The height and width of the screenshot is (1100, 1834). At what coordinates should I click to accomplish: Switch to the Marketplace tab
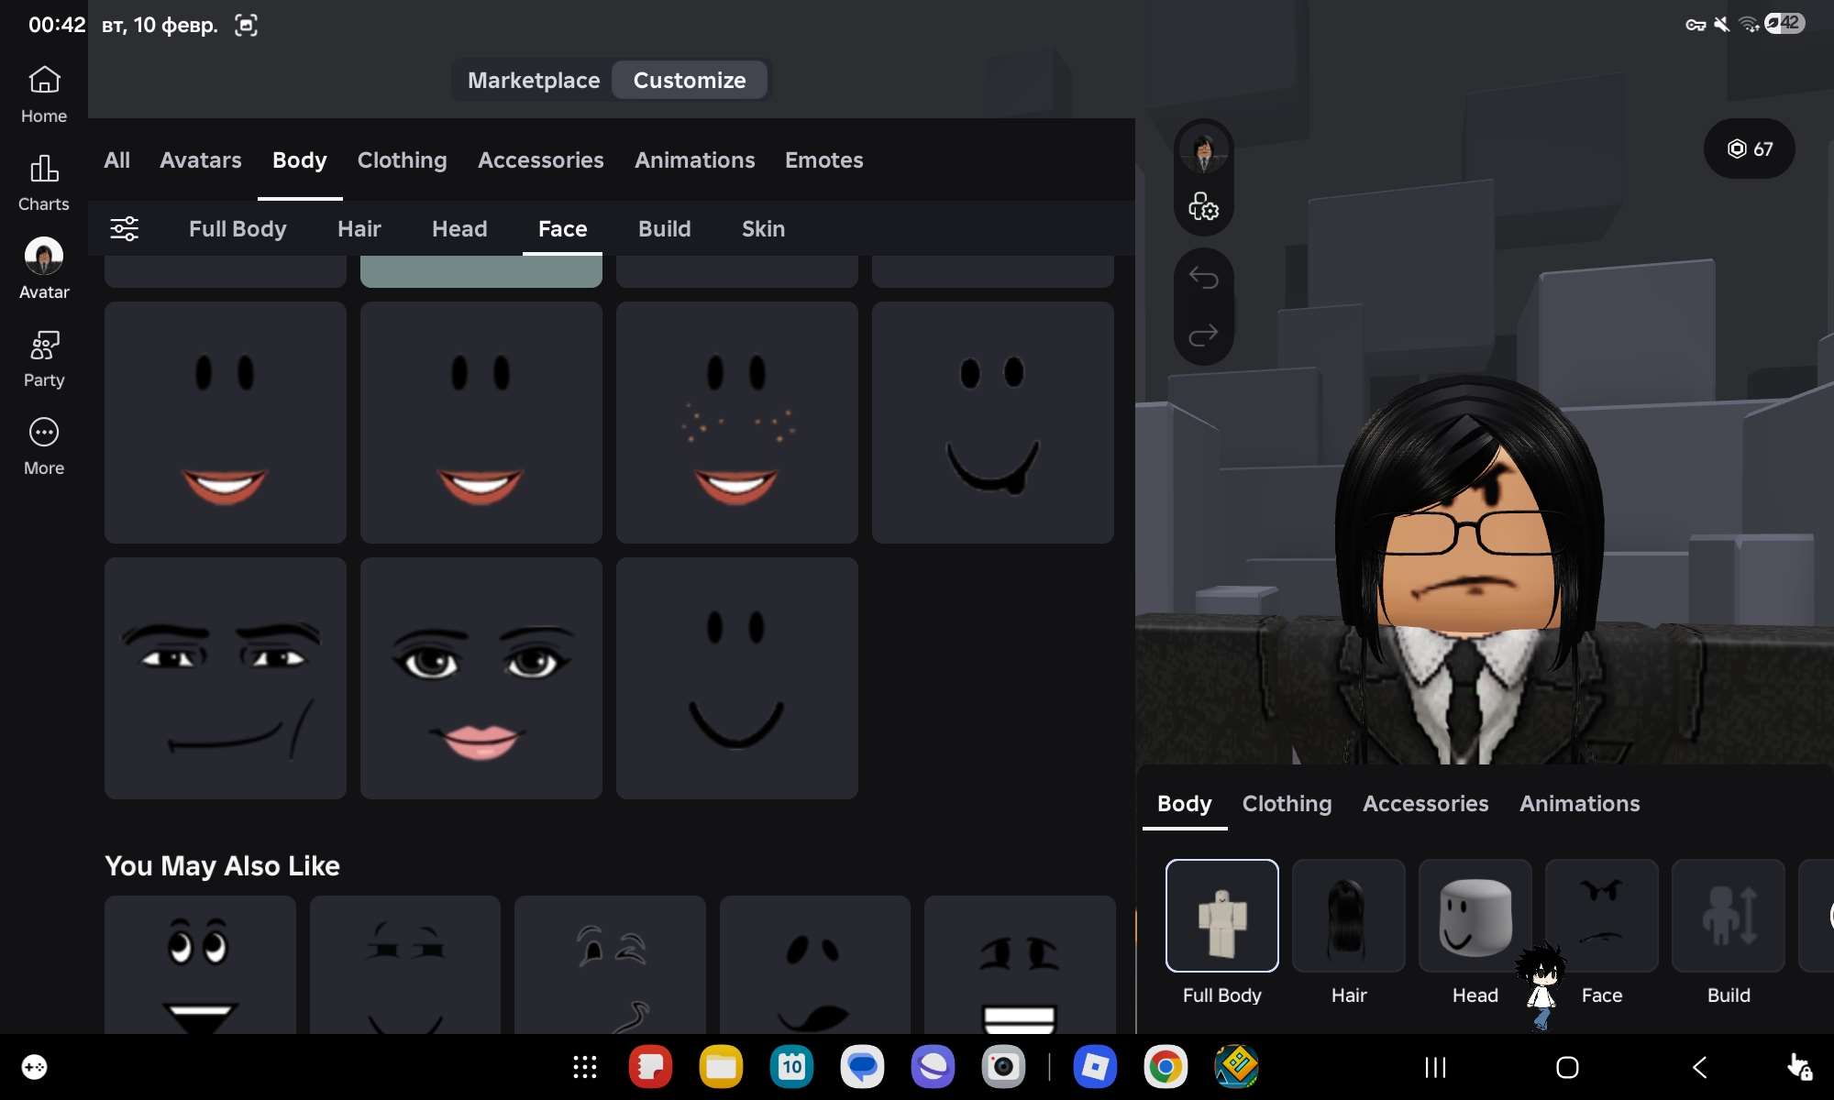pos(533,80)
